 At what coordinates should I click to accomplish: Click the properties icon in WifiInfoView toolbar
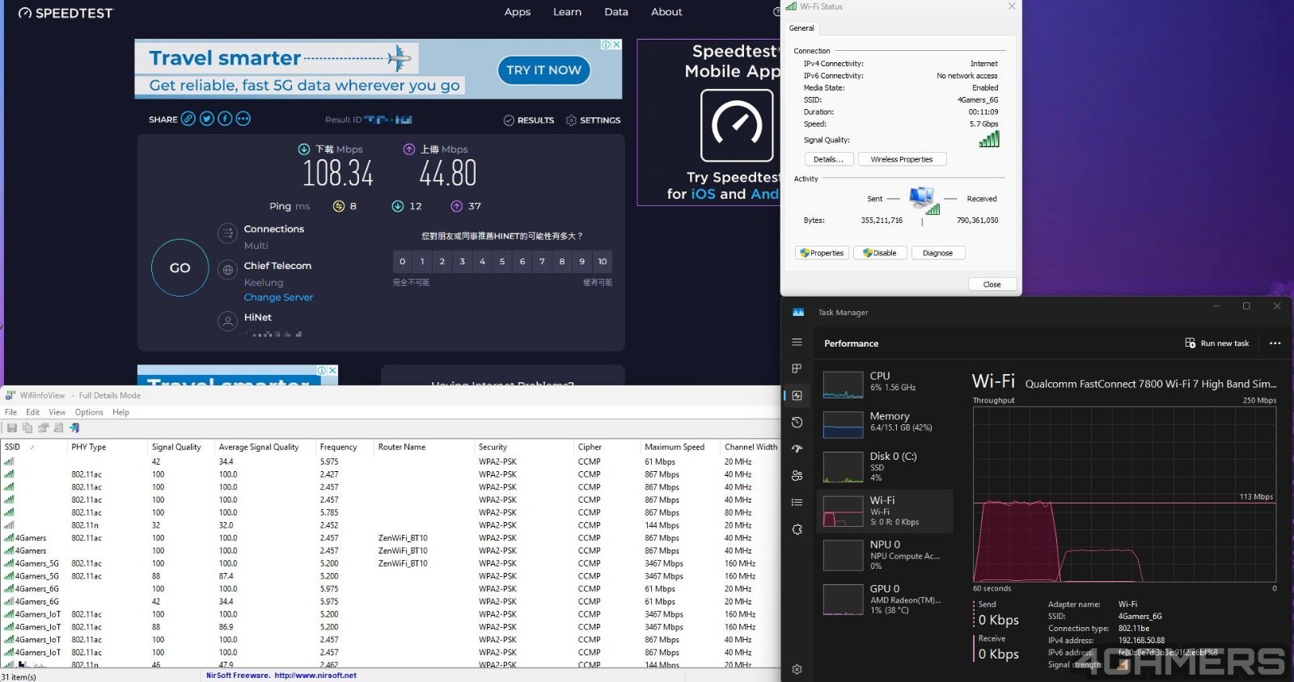pyautogui.click(x=43, y=427)
